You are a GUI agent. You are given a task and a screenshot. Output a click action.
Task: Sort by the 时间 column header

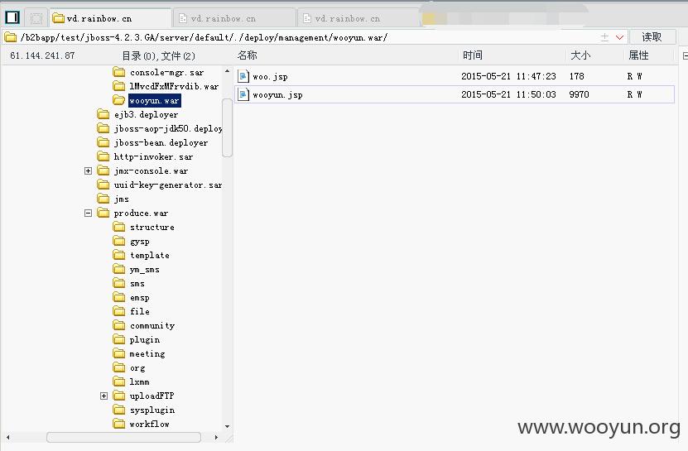pyautogui.click(x=473, y=55)
